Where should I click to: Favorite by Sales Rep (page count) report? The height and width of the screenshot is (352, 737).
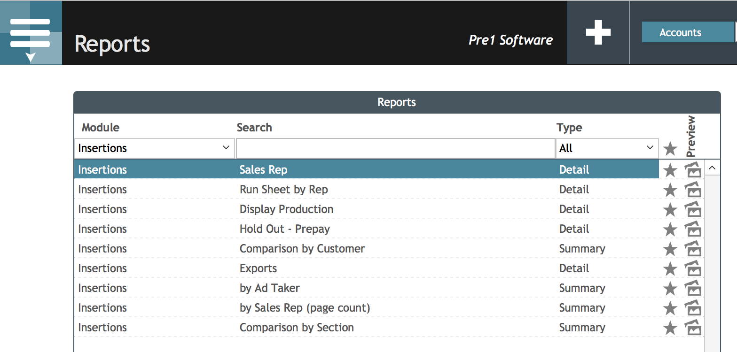click(x=670, y=308)
